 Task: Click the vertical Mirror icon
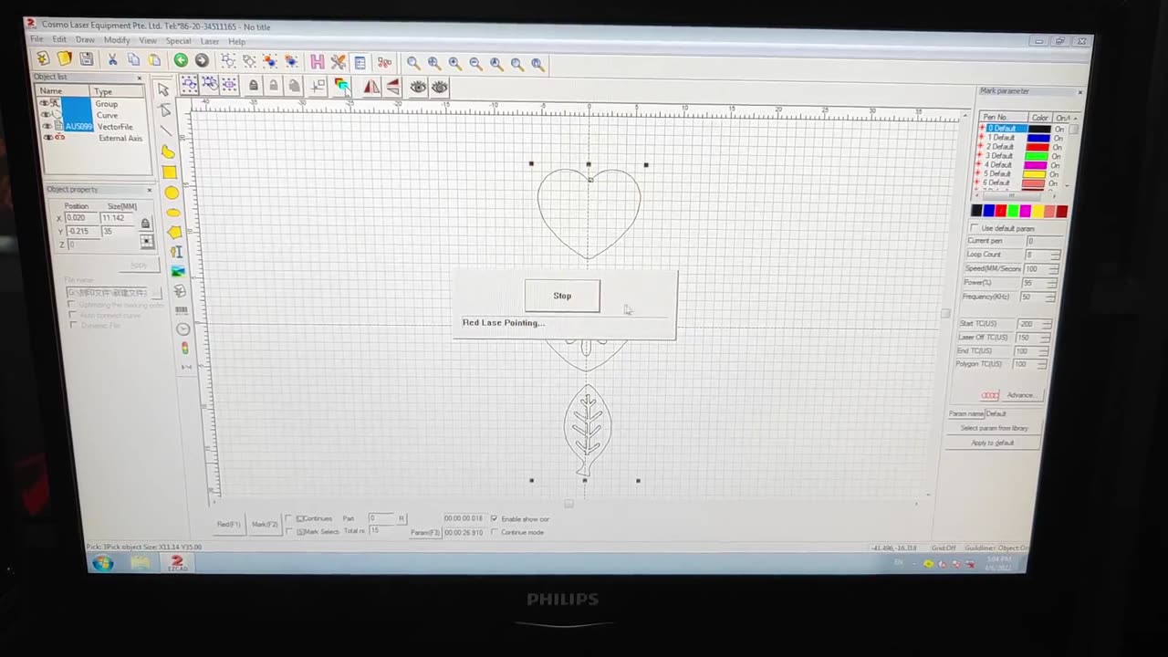tap(392, 87)
